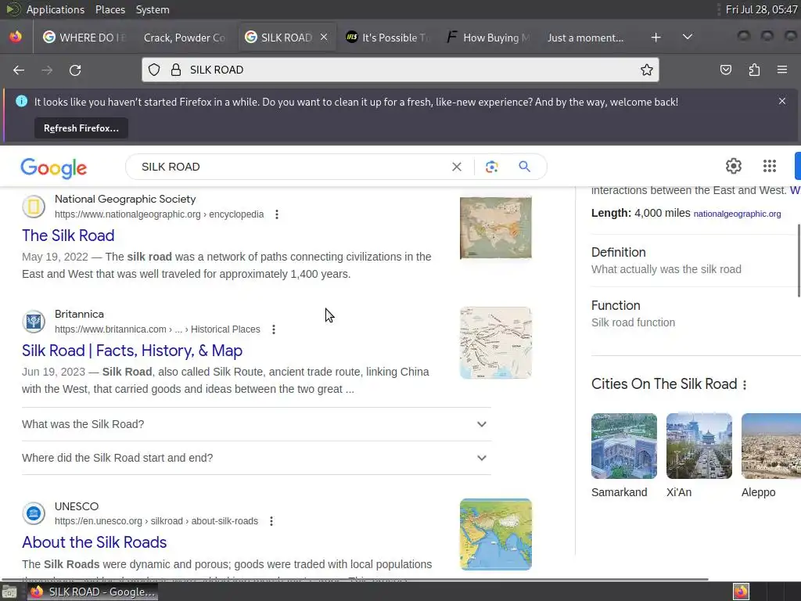Open the Google apps grid

pos(770,166)
